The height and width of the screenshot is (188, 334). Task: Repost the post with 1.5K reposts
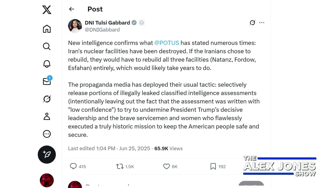[x=120, y=166]
